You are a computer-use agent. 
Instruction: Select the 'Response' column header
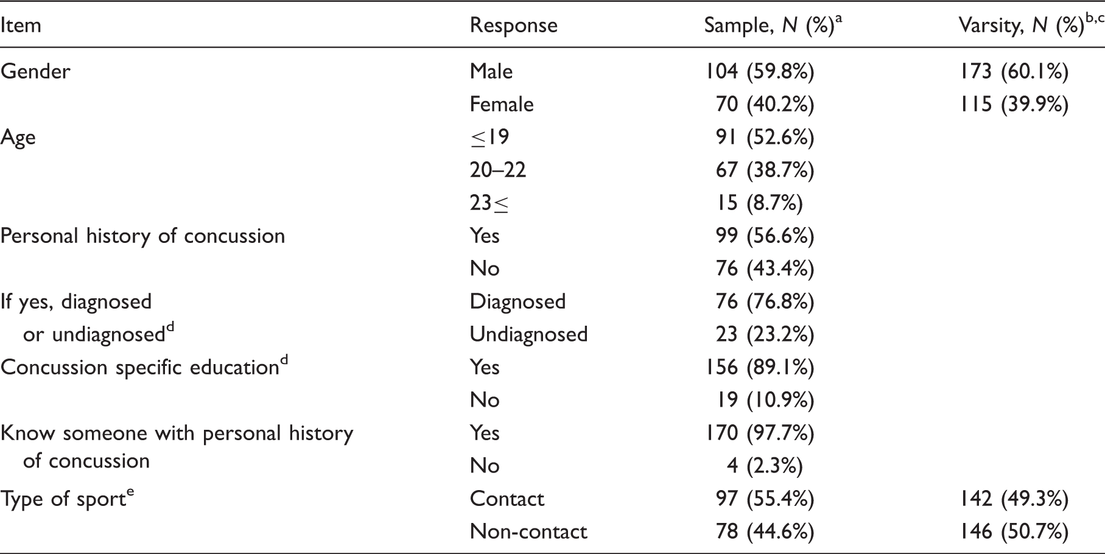point(514,25)
